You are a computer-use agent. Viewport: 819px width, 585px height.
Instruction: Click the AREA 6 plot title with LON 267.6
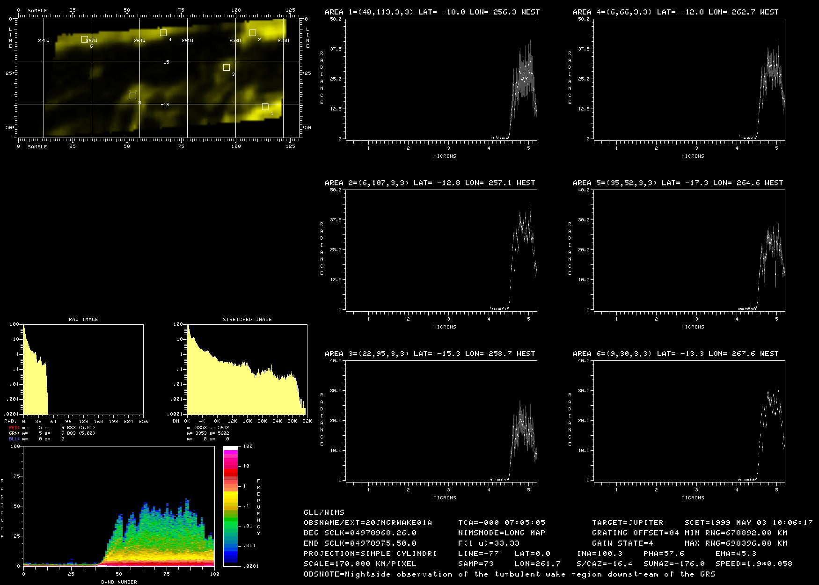675,353
